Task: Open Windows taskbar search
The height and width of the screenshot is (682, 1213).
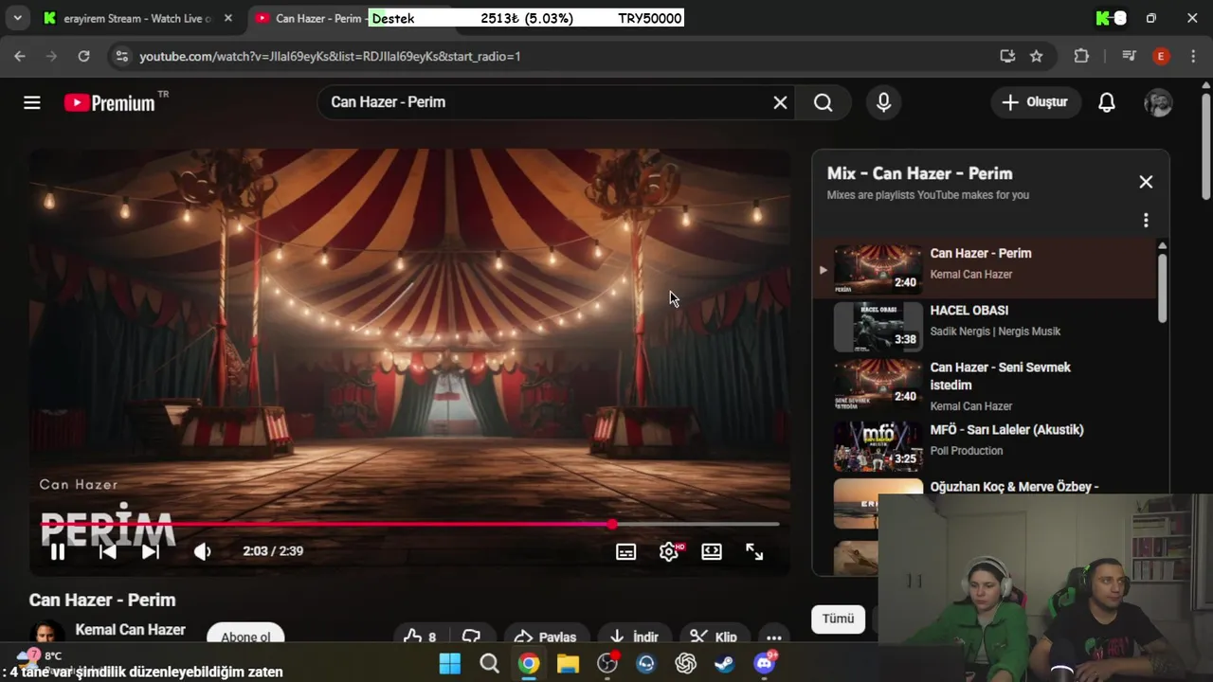Action: [x=489, y=663]
